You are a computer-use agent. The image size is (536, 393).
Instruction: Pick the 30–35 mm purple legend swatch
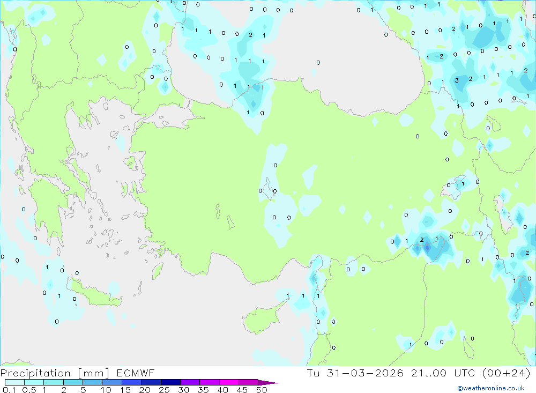(x=190, y=382)
